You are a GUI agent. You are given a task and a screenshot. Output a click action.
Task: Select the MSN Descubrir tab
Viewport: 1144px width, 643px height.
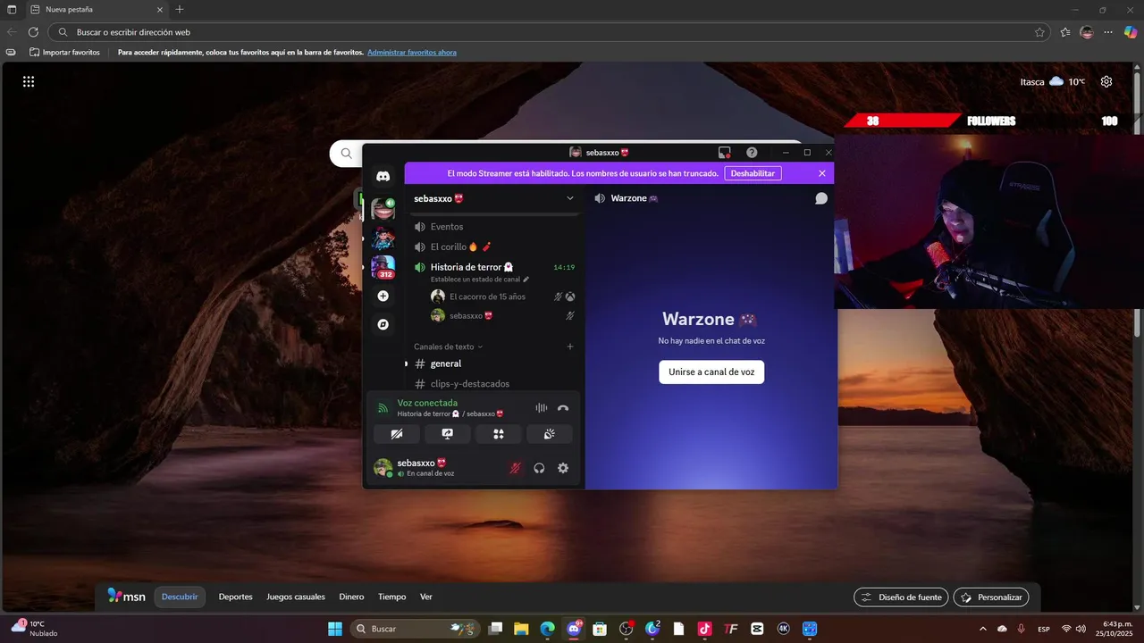click(x=180, y=597)
